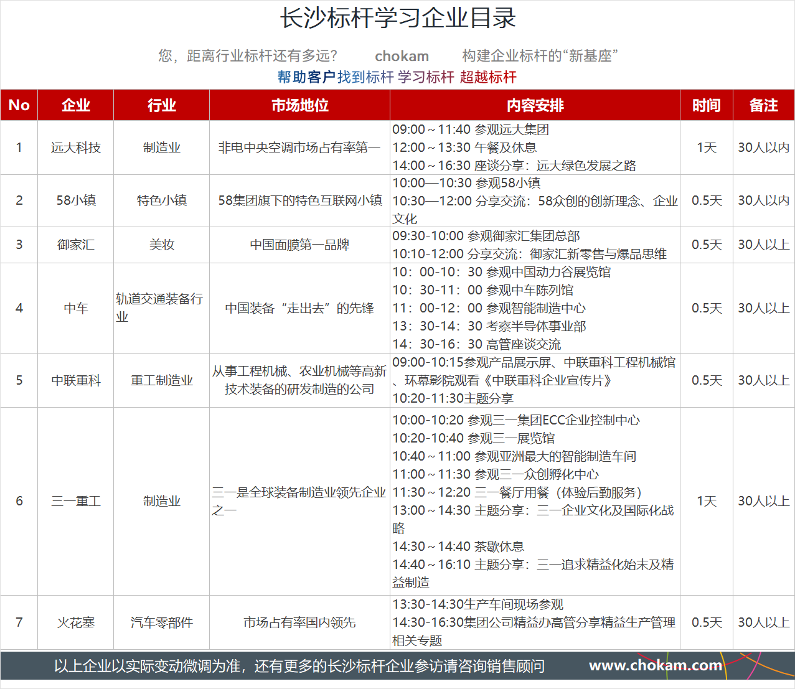Open the www.chokam.com link in the footer
This screenshot has height=689, width=795.
(x=656, y=665)
